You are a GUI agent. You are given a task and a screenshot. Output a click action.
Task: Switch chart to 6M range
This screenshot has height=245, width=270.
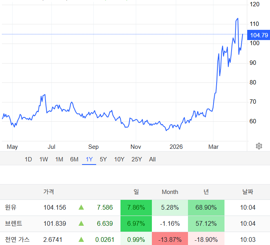(74, 159)
